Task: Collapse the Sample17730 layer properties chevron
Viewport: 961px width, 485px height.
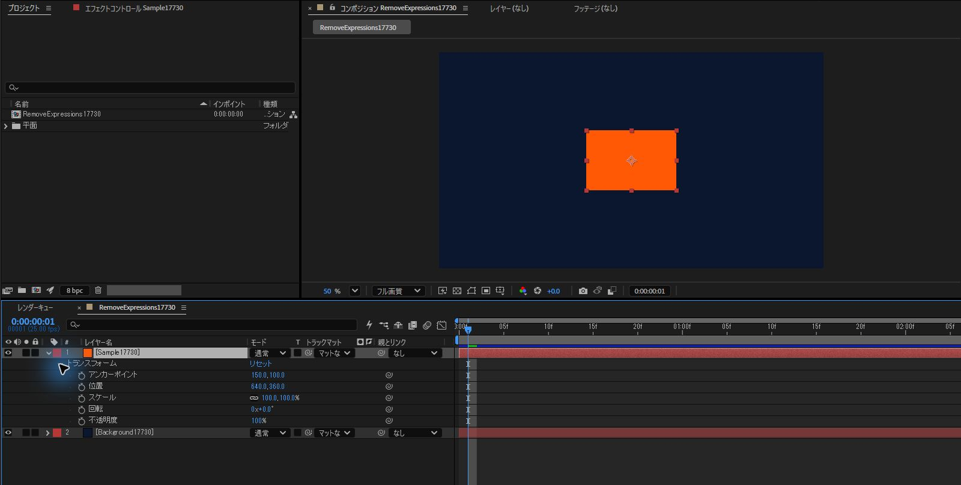Action: (48, 353)
